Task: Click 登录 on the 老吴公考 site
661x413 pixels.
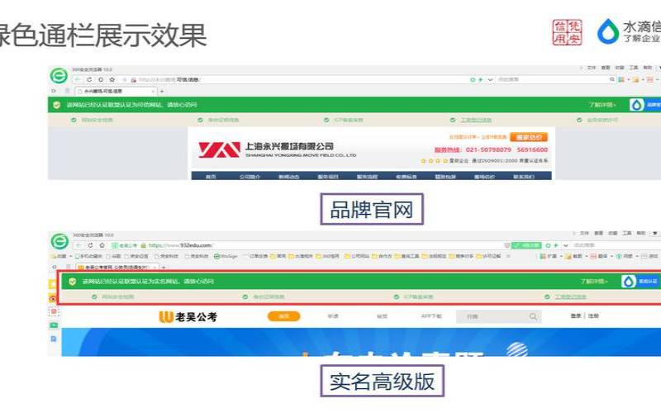Action: coord(576,316)
